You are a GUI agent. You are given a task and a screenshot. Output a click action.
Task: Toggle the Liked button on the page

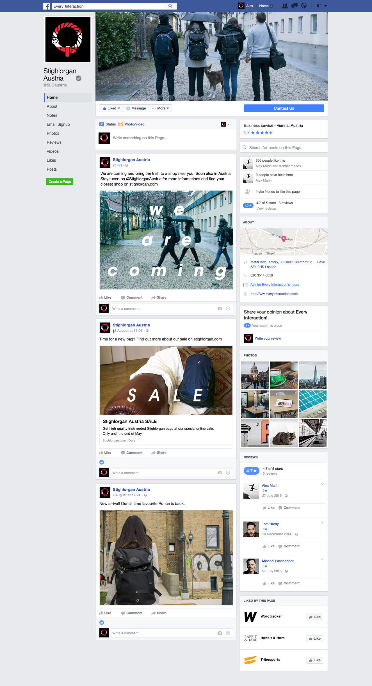(111, 108)
